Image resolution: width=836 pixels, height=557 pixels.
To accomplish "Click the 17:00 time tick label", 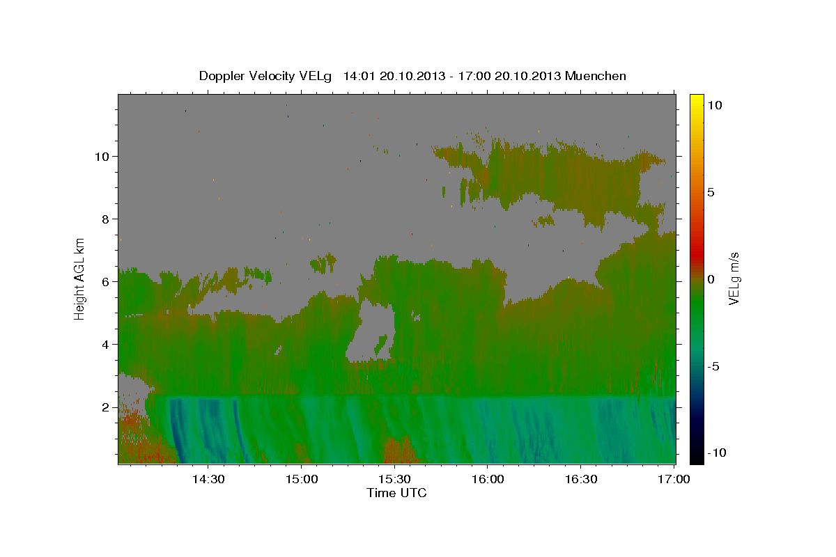I will coord(674,479).
